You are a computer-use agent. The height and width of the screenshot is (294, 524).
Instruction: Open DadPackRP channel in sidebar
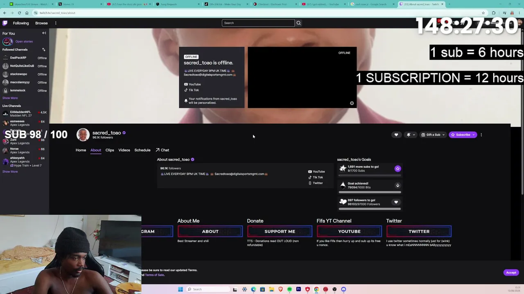click(x=25, y=58)
